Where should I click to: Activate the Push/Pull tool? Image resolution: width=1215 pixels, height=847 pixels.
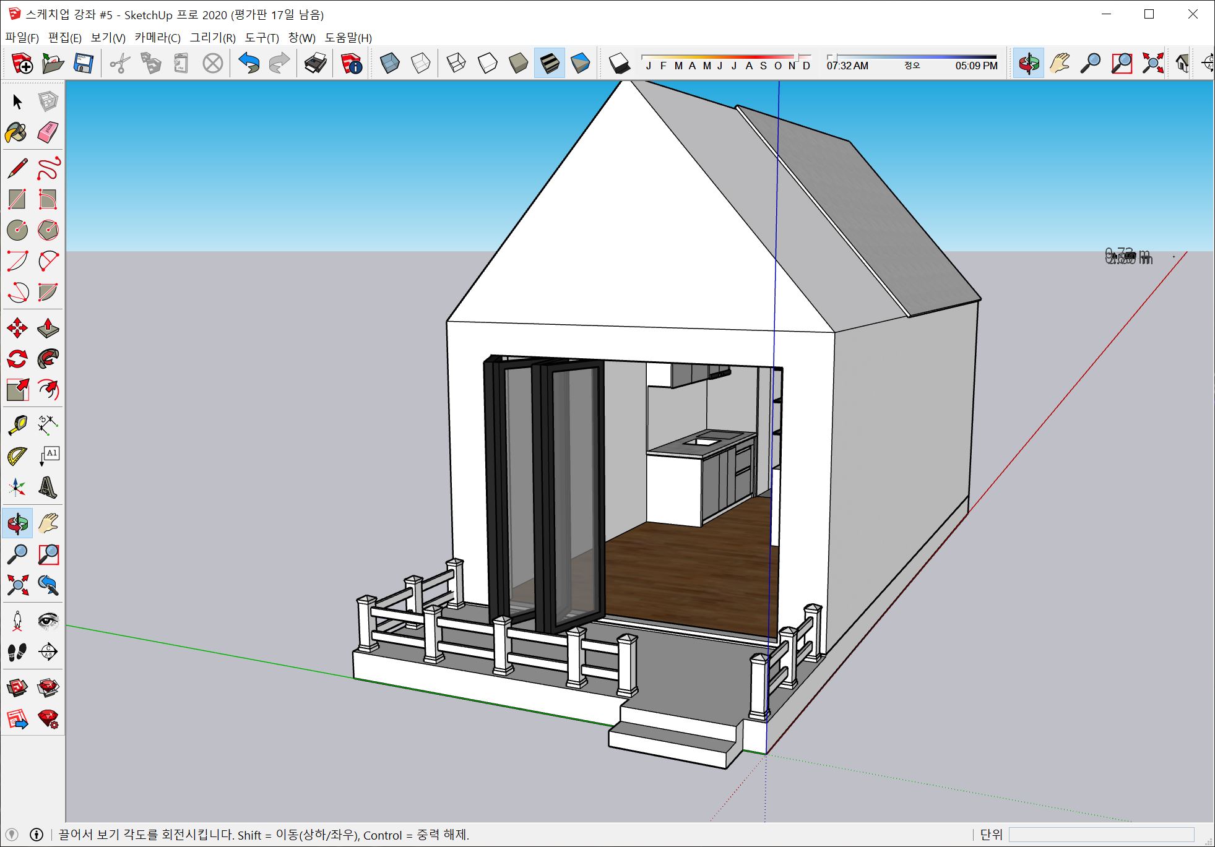point(48,328)
